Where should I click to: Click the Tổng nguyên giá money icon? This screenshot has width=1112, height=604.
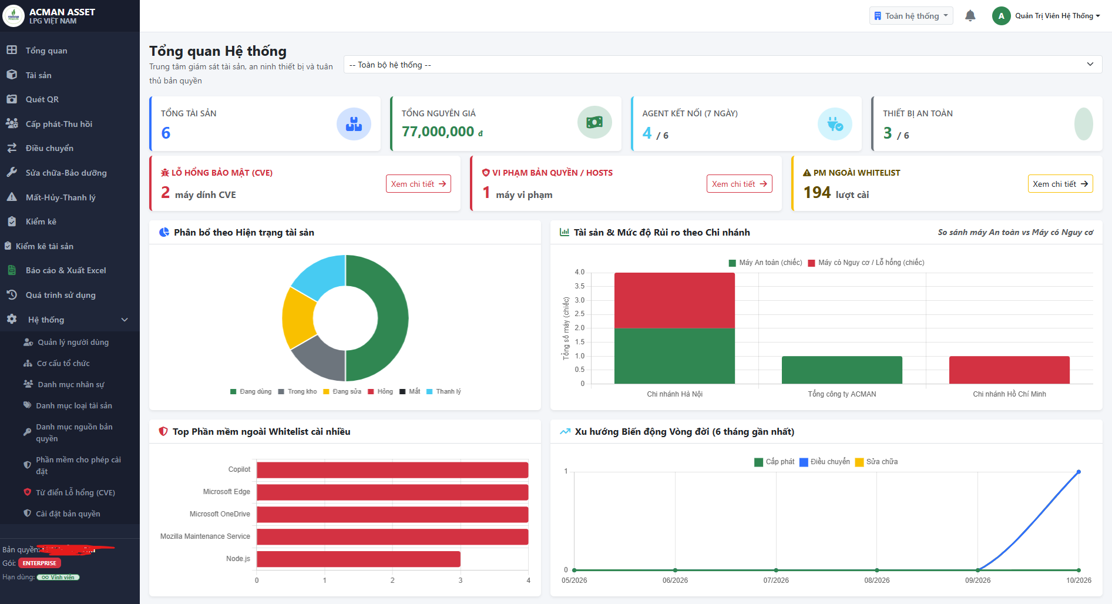pos(594,122)
